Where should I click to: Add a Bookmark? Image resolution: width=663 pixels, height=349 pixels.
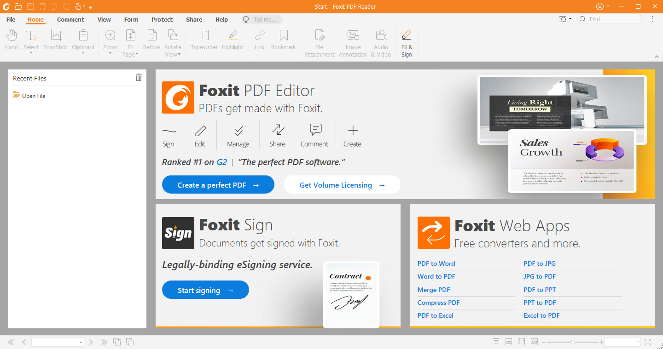(284, 40)
